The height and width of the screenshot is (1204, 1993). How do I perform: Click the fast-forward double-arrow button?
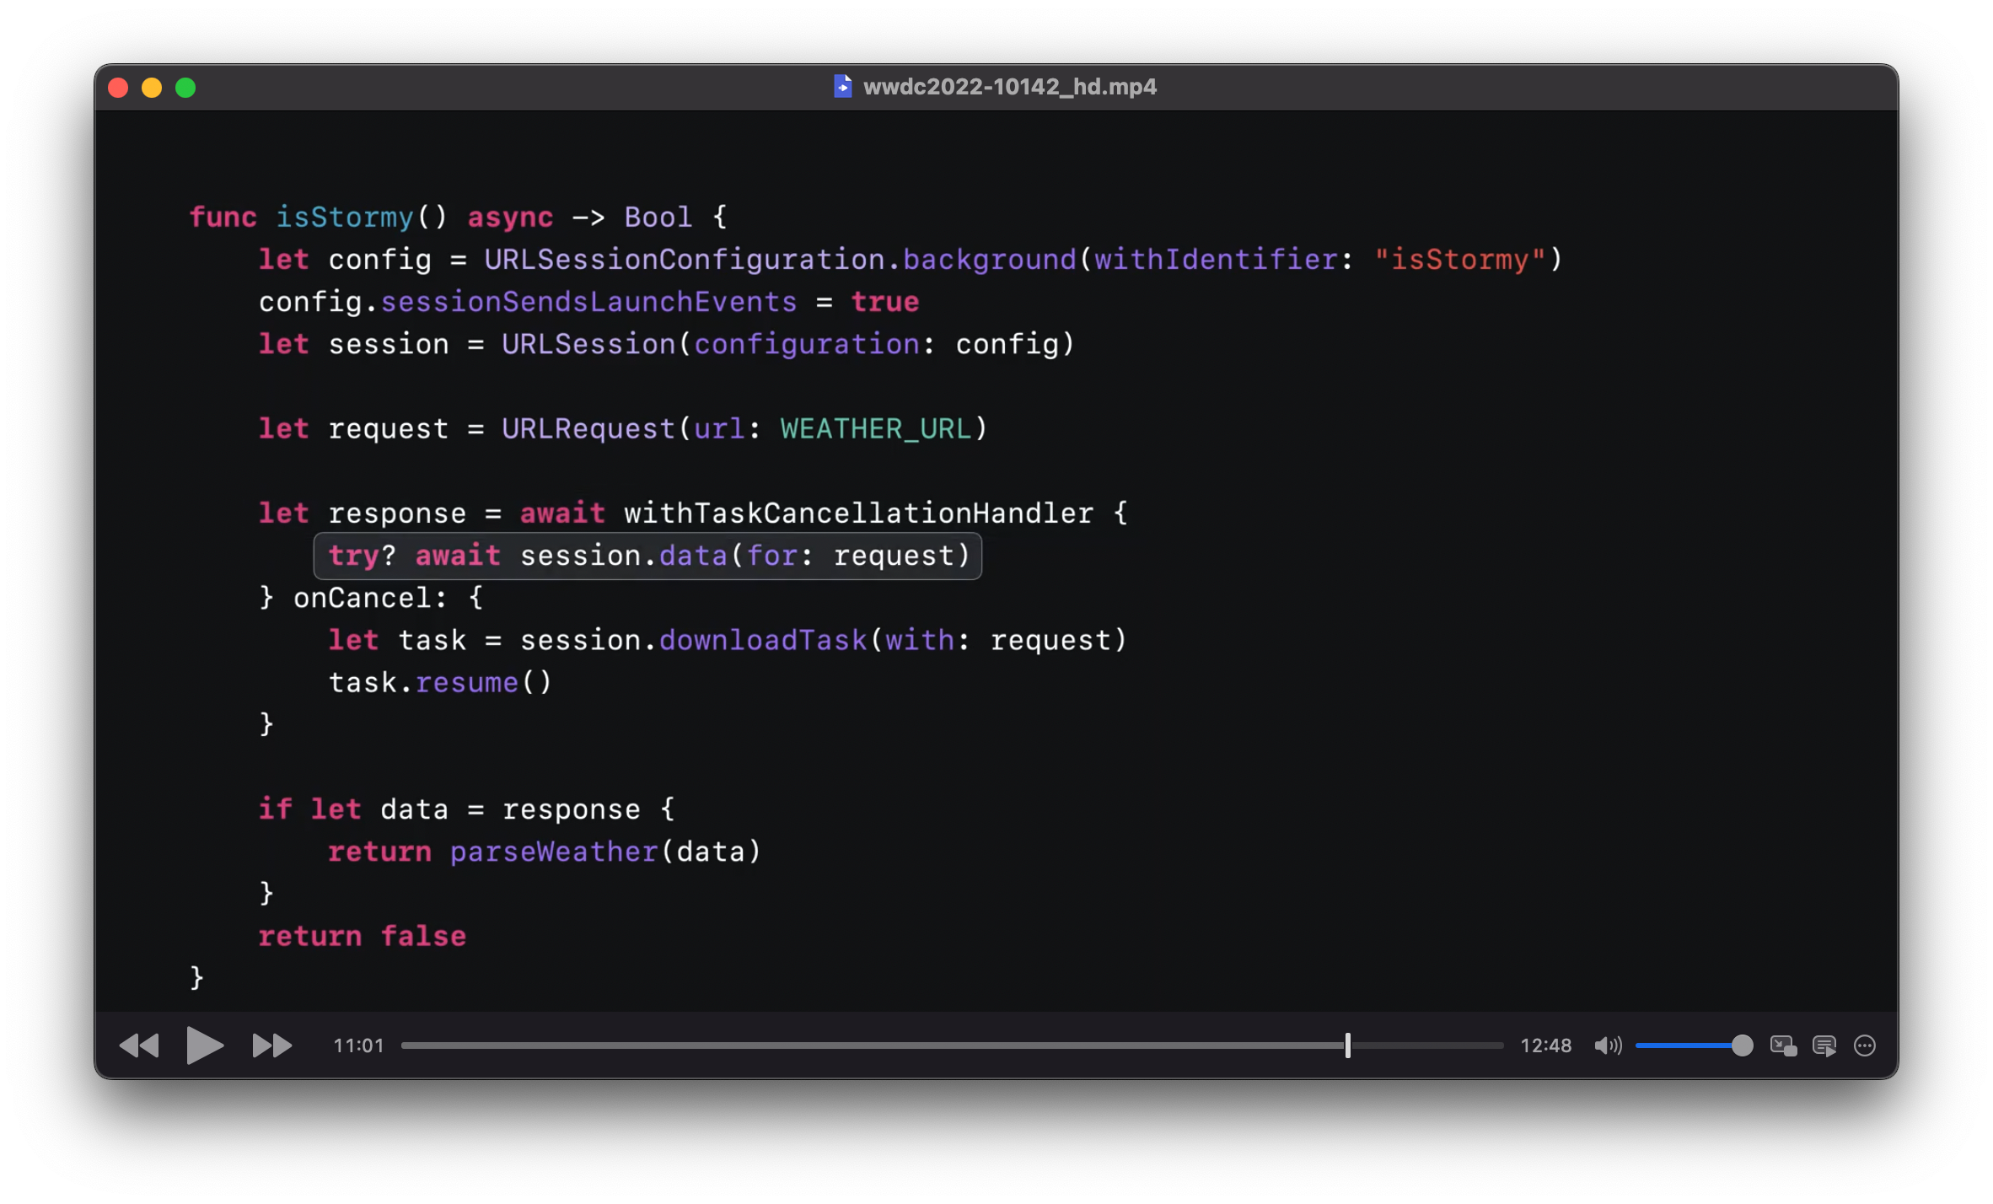[271, 1045]
